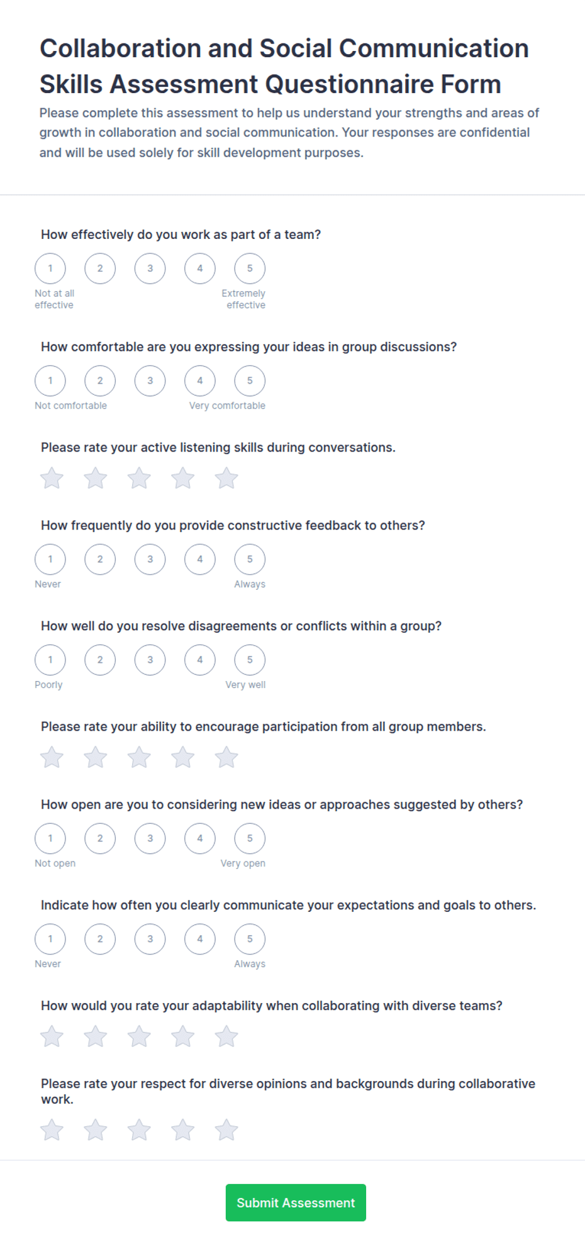This screenshot has height=1252, width=585.
Task: Pick 2 for communicating expectations and goals
Action: pyautogui.click(x=100, y=939)
